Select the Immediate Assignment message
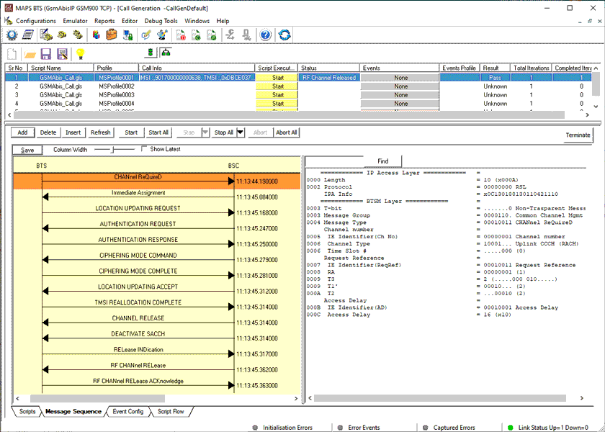This screenshot has width=605, height=432. click(138, 192)
